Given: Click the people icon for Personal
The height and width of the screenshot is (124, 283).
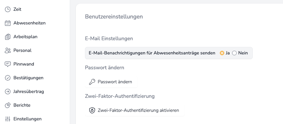Looking at the screenshot, I should 7,50.
